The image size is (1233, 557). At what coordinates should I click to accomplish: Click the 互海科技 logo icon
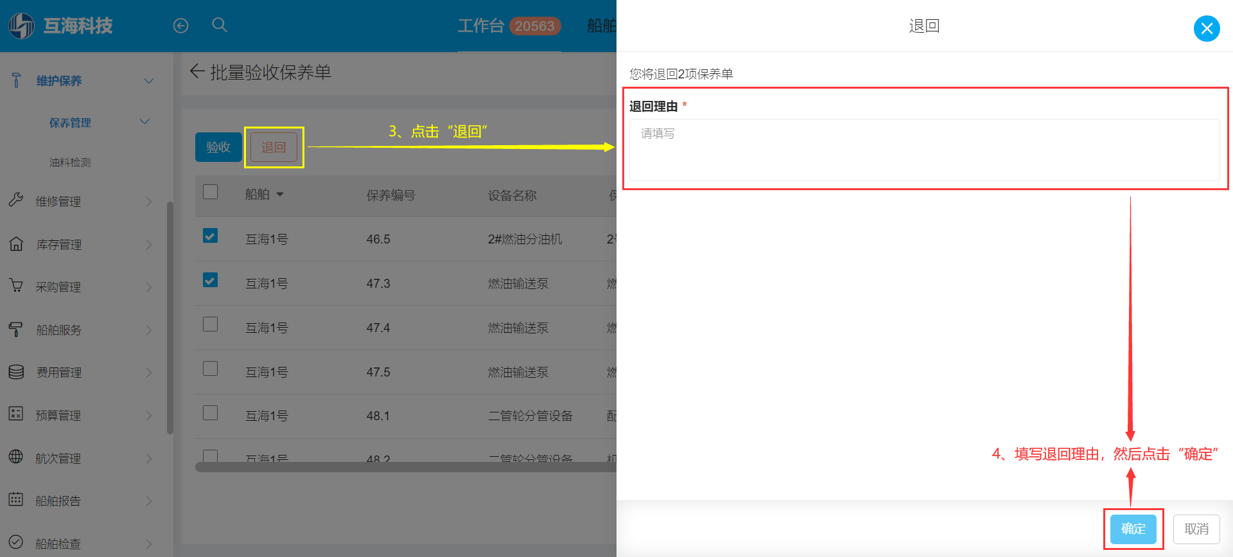click(x=21, y=26)
